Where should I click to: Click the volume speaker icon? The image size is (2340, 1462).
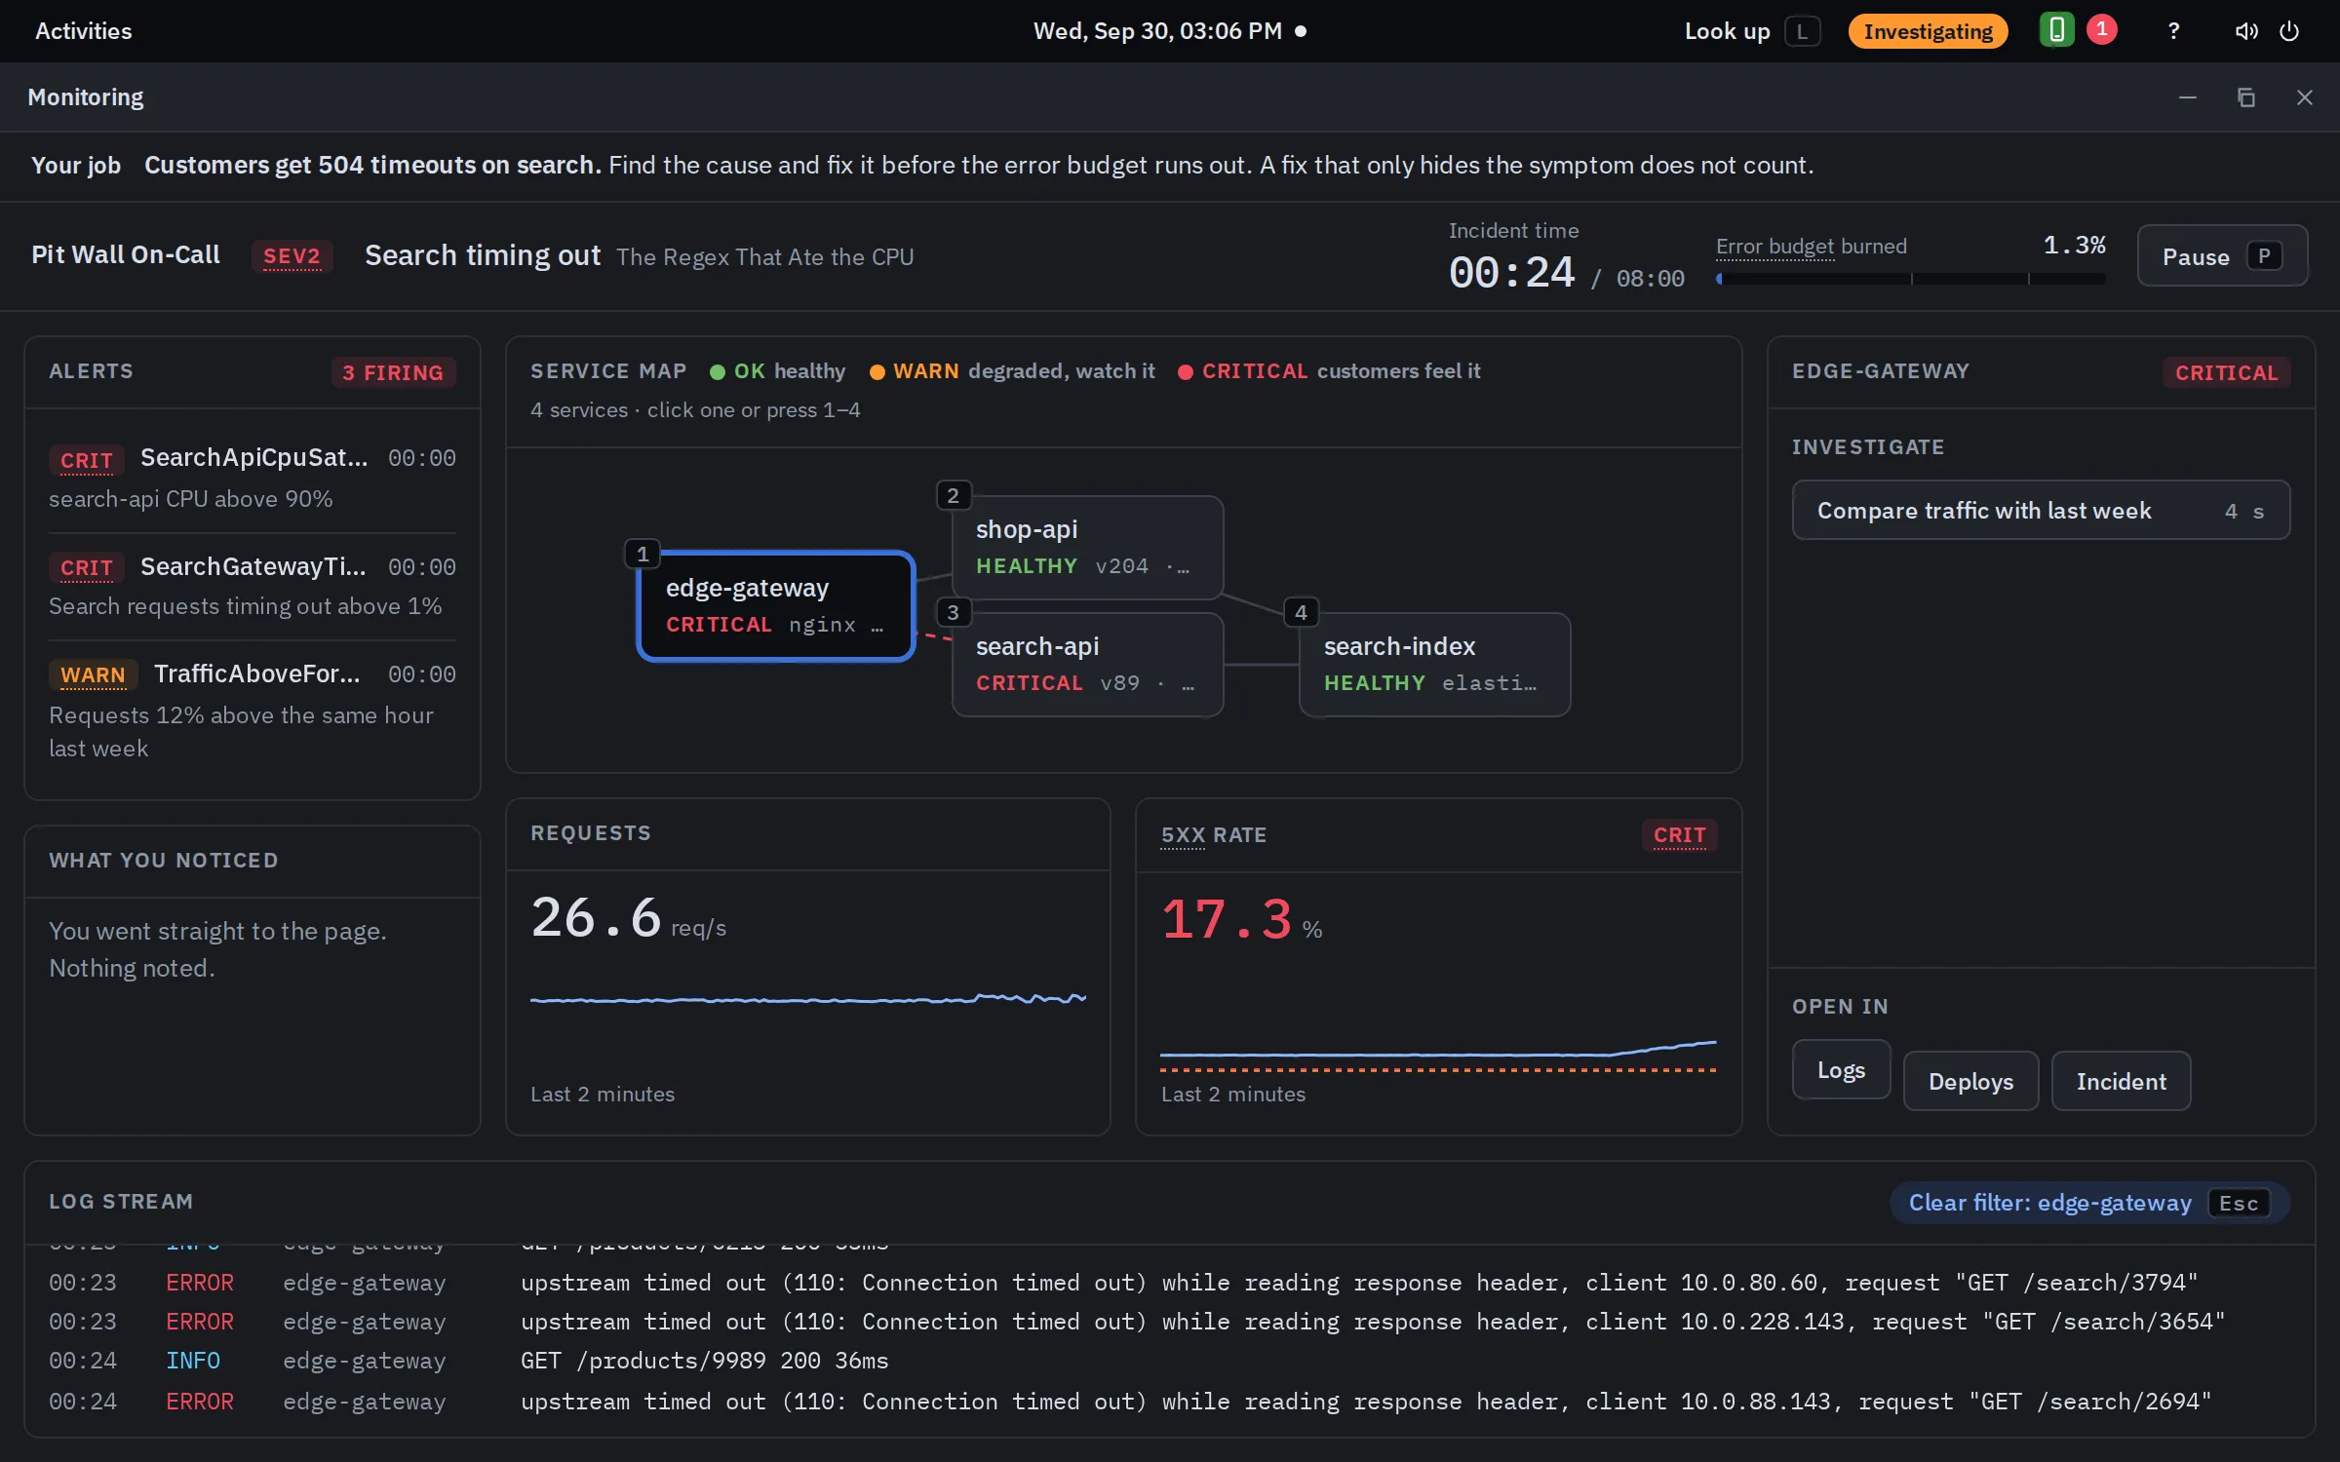(x=2246, y=31)
